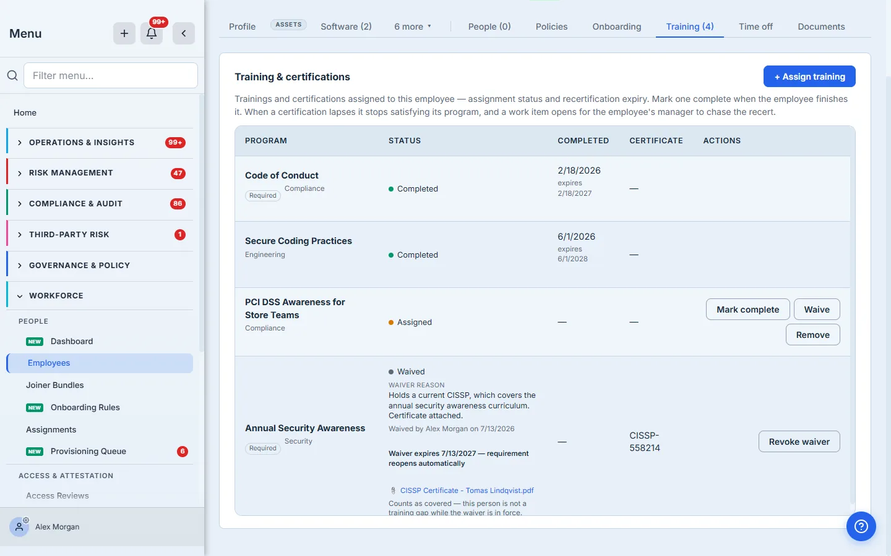Open the Time off tab

click(755, 27)
